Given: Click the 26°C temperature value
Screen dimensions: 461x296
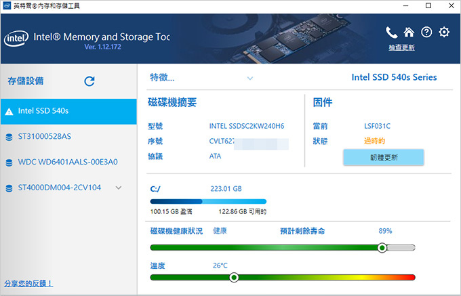Looking at the screenshot, I should click(x=220, y=266).
